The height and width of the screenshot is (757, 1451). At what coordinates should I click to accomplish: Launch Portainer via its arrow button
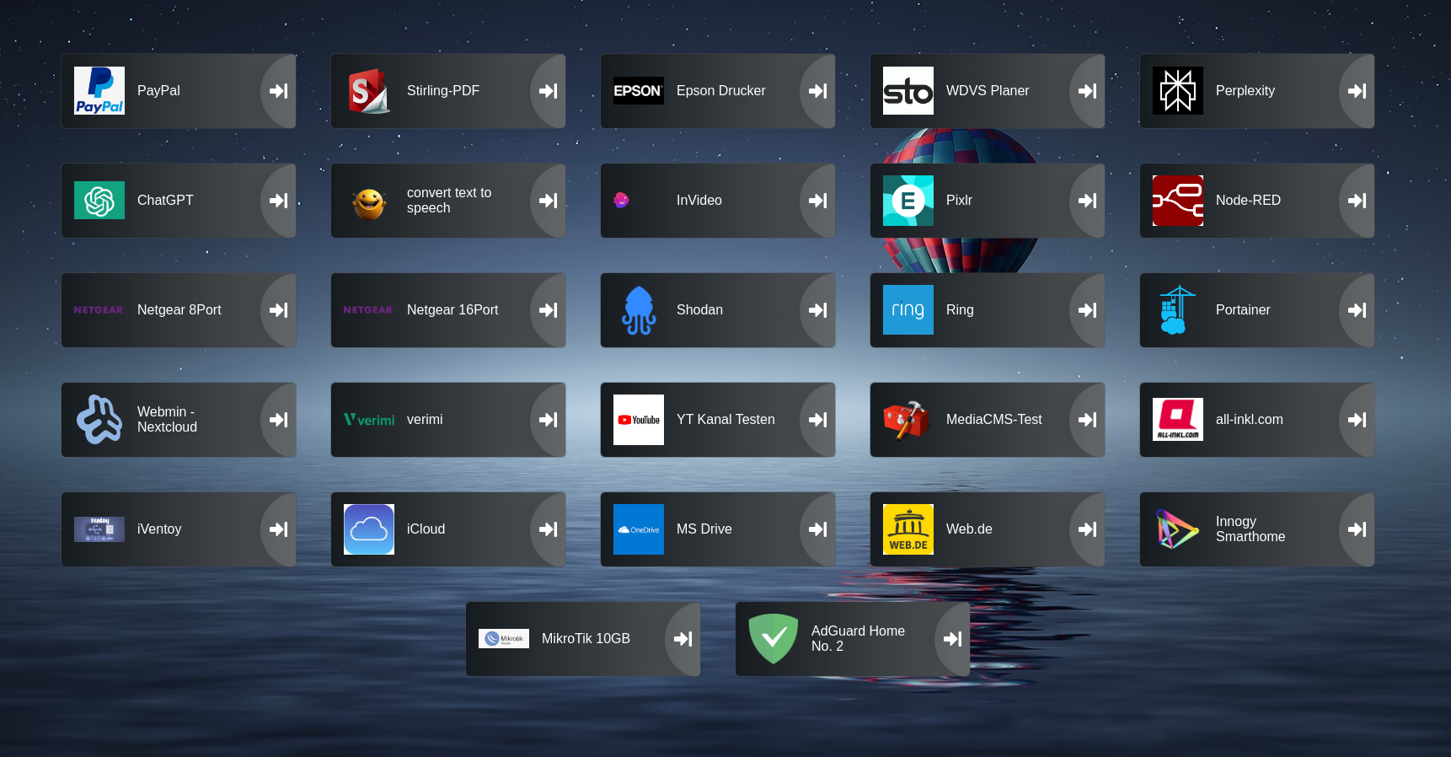pyautogui.click(x=1357, y=310)
